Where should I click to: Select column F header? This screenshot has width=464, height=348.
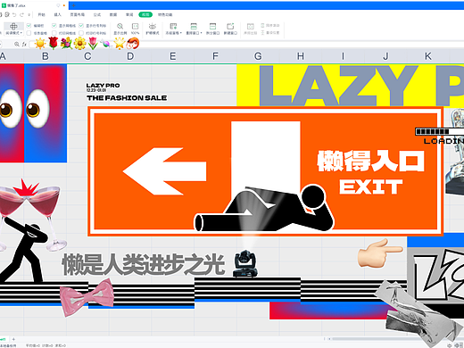[215, 56]
